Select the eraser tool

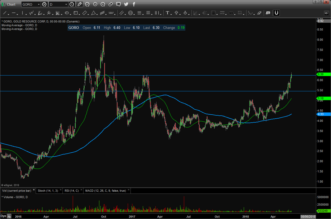(x=259, y=13)
